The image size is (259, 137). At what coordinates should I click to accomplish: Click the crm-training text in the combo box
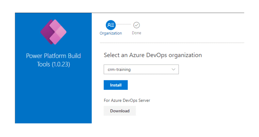coord(119,69)
